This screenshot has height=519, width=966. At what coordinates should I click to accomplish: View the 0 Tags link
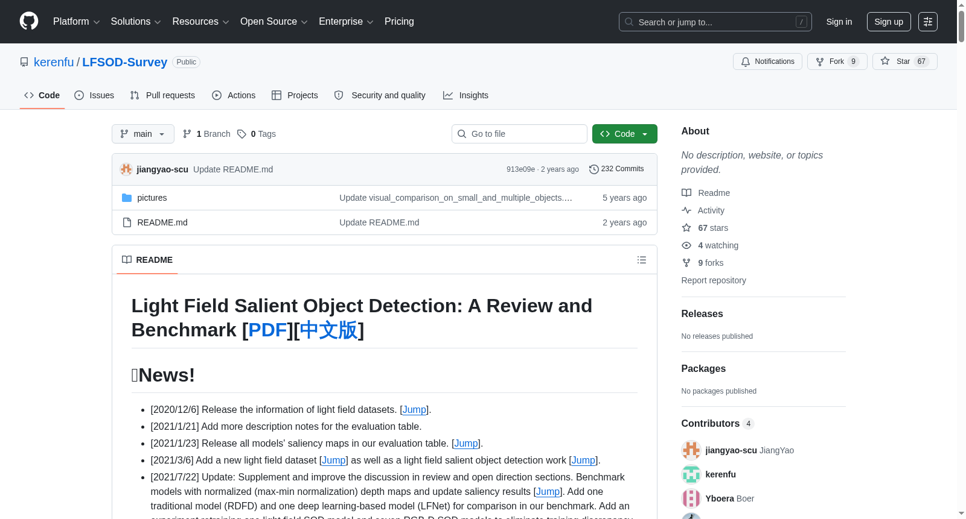pyautogui.click(x=257, y=134)
